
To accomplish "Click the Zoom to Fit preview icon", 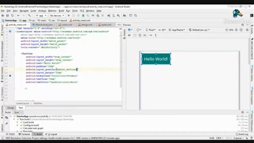I will pyautogui.click(x=241, y=30).
